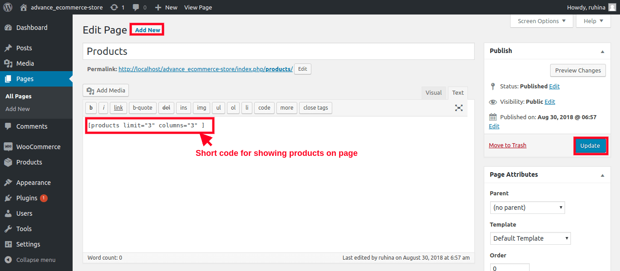Click the Add Media button
The height and width of the screenshot is (271, 620).
(x=106, y=90)
